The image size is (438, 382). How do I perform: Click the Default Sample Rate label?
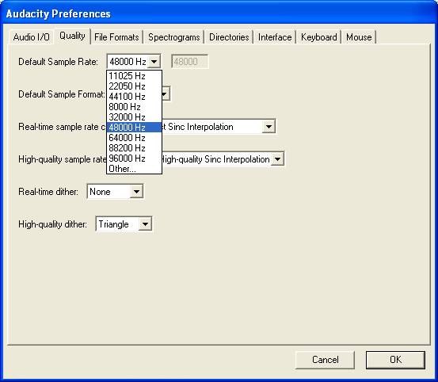58,62
